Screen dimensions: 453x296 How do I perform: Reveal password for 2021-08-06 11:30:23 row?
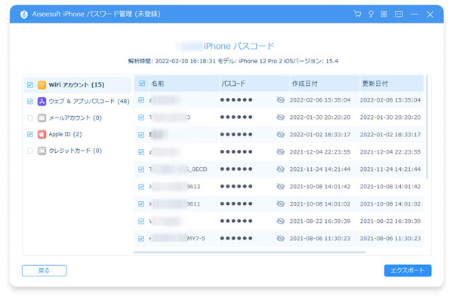coord(280,238)
